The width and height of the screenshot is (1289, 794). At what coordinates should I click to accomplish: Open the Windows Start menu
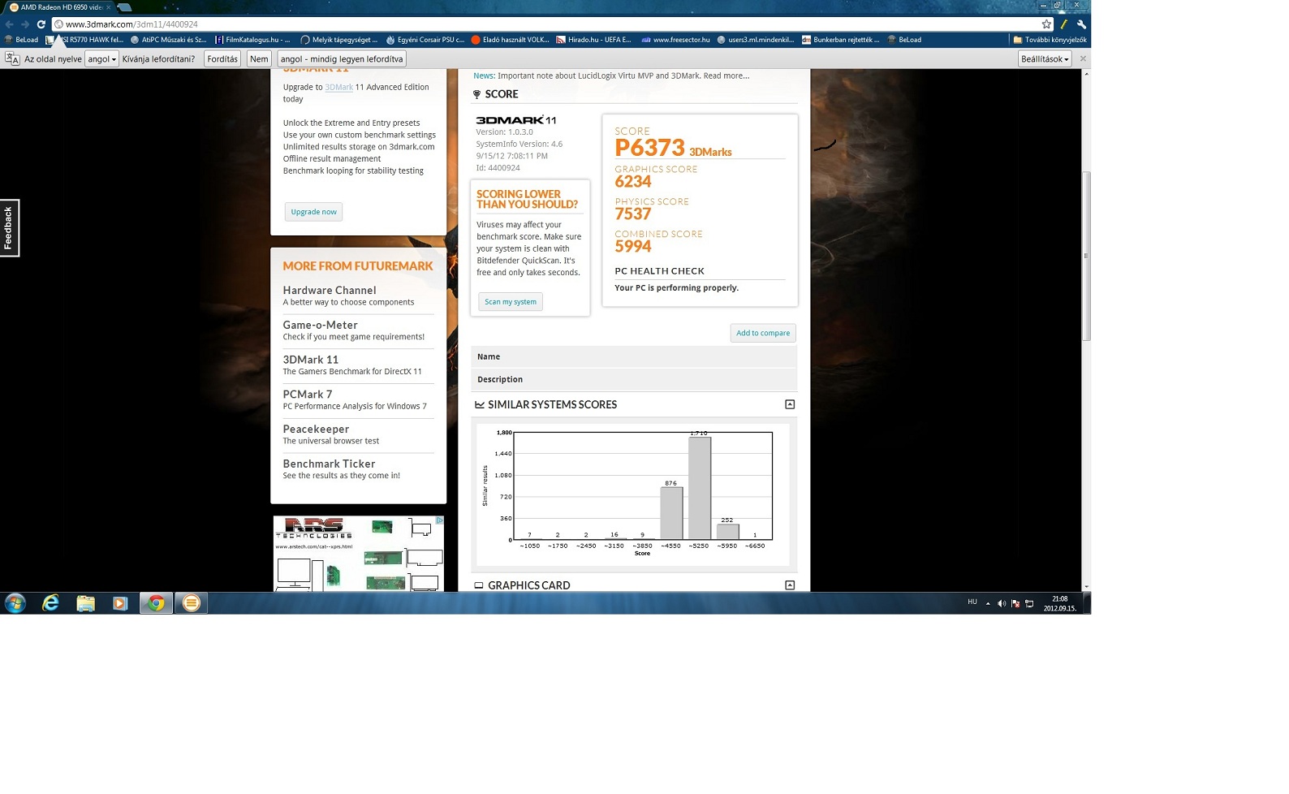(15, 603)
